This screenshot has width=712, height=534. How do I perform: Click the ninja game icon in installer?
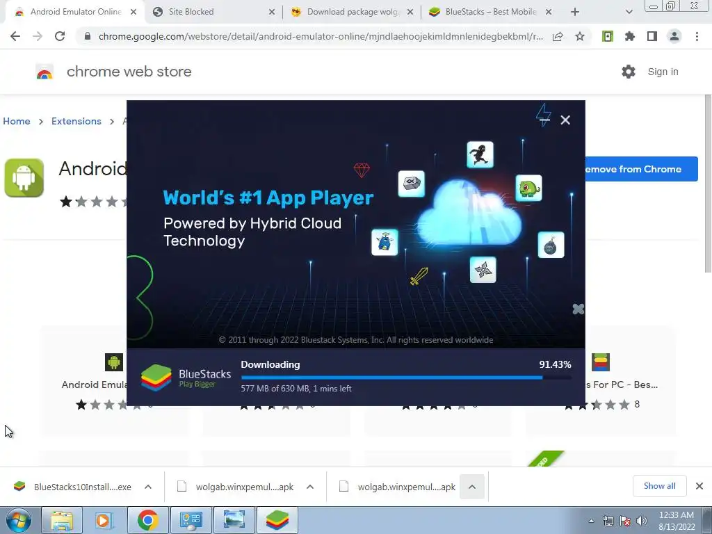(480, 154)
